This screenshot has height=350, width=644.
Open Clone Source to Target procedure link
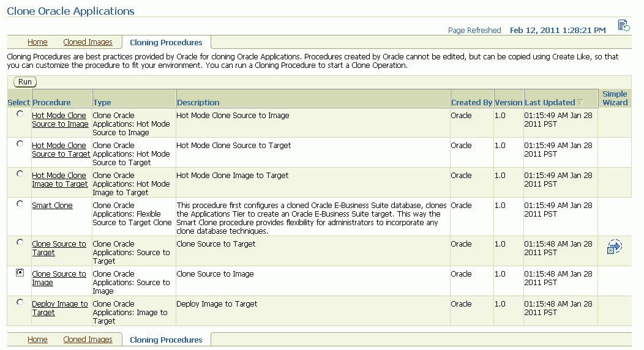click(59, 248)
